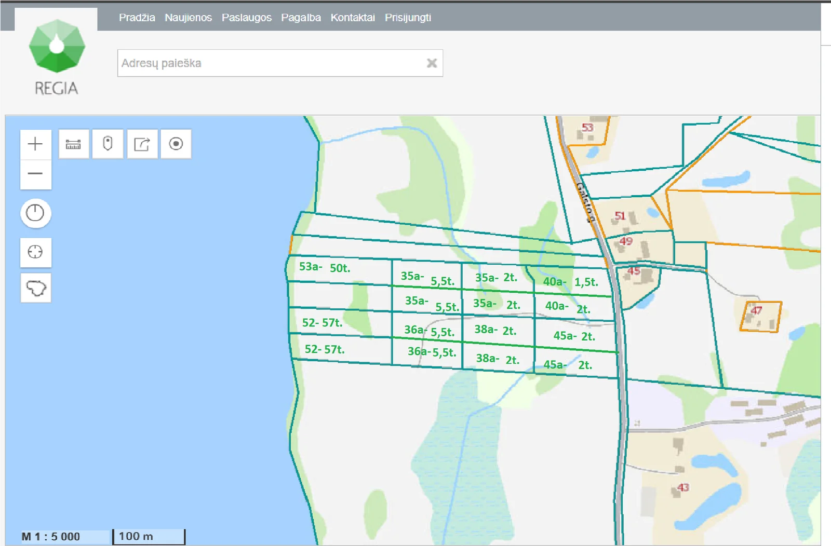831x546 pixels.
Task: Focus the Adresų paieška search field
Action: [280, 63]
